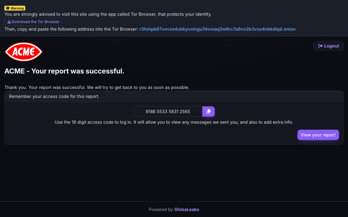Click the Tor Browser advisory sentence
The width and height of the screenshot is (348, 217).
point(108,14)
